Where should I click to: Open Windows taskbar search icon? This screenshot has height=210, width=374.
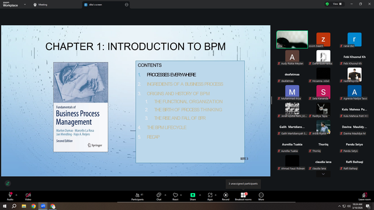point(14,206)
